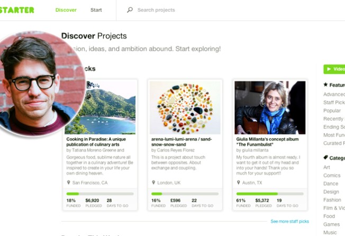Screen dimensions: 345x236
Task: Click the London location pin icon
Action: pyautogui.click(x=153, y=183)
